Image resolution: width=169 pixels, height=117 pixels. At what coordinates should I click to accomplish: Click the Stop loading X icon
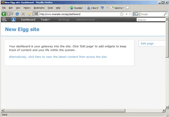(x=23, y=14)
